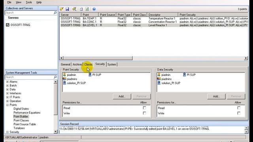Open the File menu

pos(9,2)
